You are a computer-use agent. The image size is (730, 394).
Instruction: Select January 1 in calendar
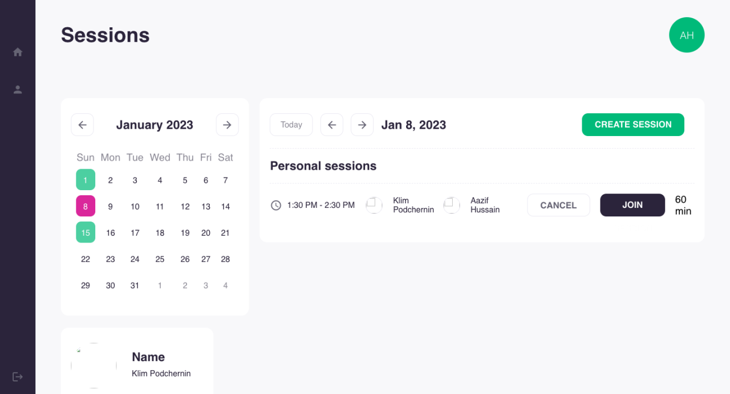[x=86, y=180]
